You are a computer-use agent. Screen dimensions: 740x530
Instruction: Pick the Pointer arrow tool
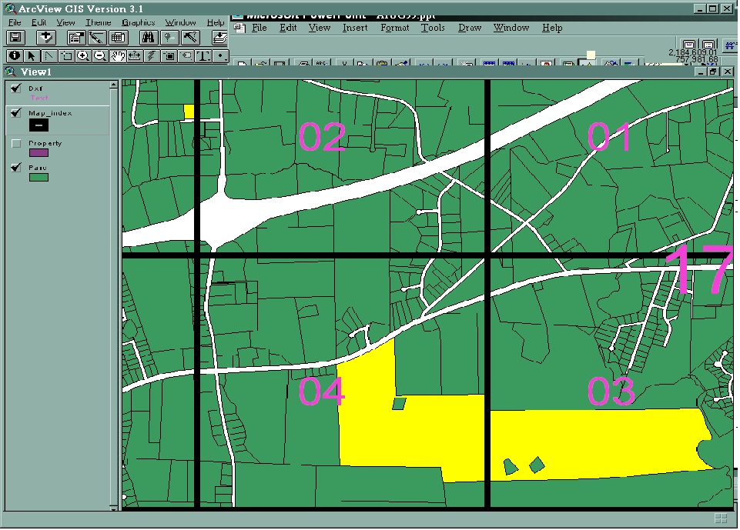point(32,56)
